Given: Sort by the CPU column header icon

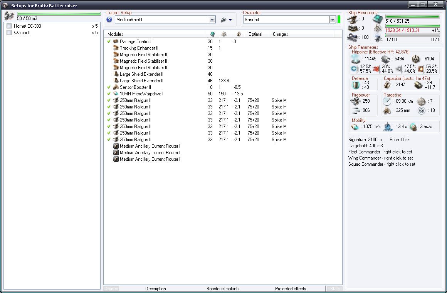Looking at the screenshot, I should point(212,34).
